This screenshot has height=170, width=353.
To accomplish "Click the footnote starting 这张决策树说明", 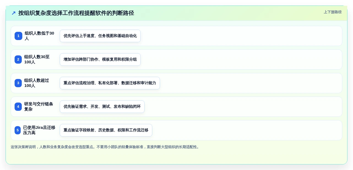I will click(x=105, y=147).
